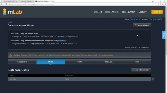Click the mongodb:// URI connection string
This screenshot has width=167, height=93.
(x=45, y=44)
